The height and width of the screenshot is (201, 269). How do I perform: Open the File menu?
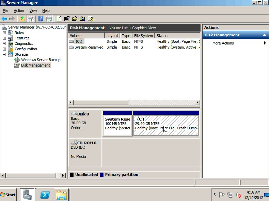tap(5, 11)
